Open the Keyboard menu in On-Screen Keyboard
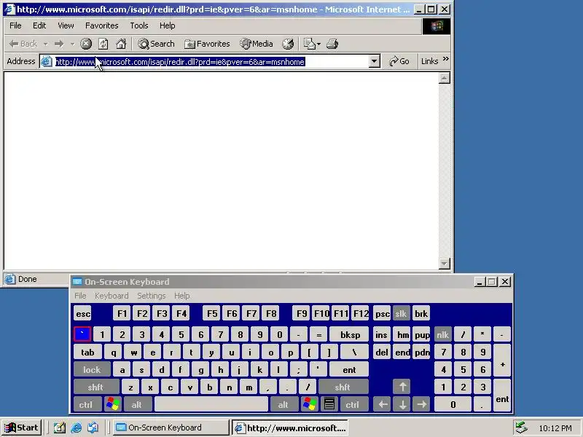This screenshot has width=583, height=437. click(x=111, y=296)
